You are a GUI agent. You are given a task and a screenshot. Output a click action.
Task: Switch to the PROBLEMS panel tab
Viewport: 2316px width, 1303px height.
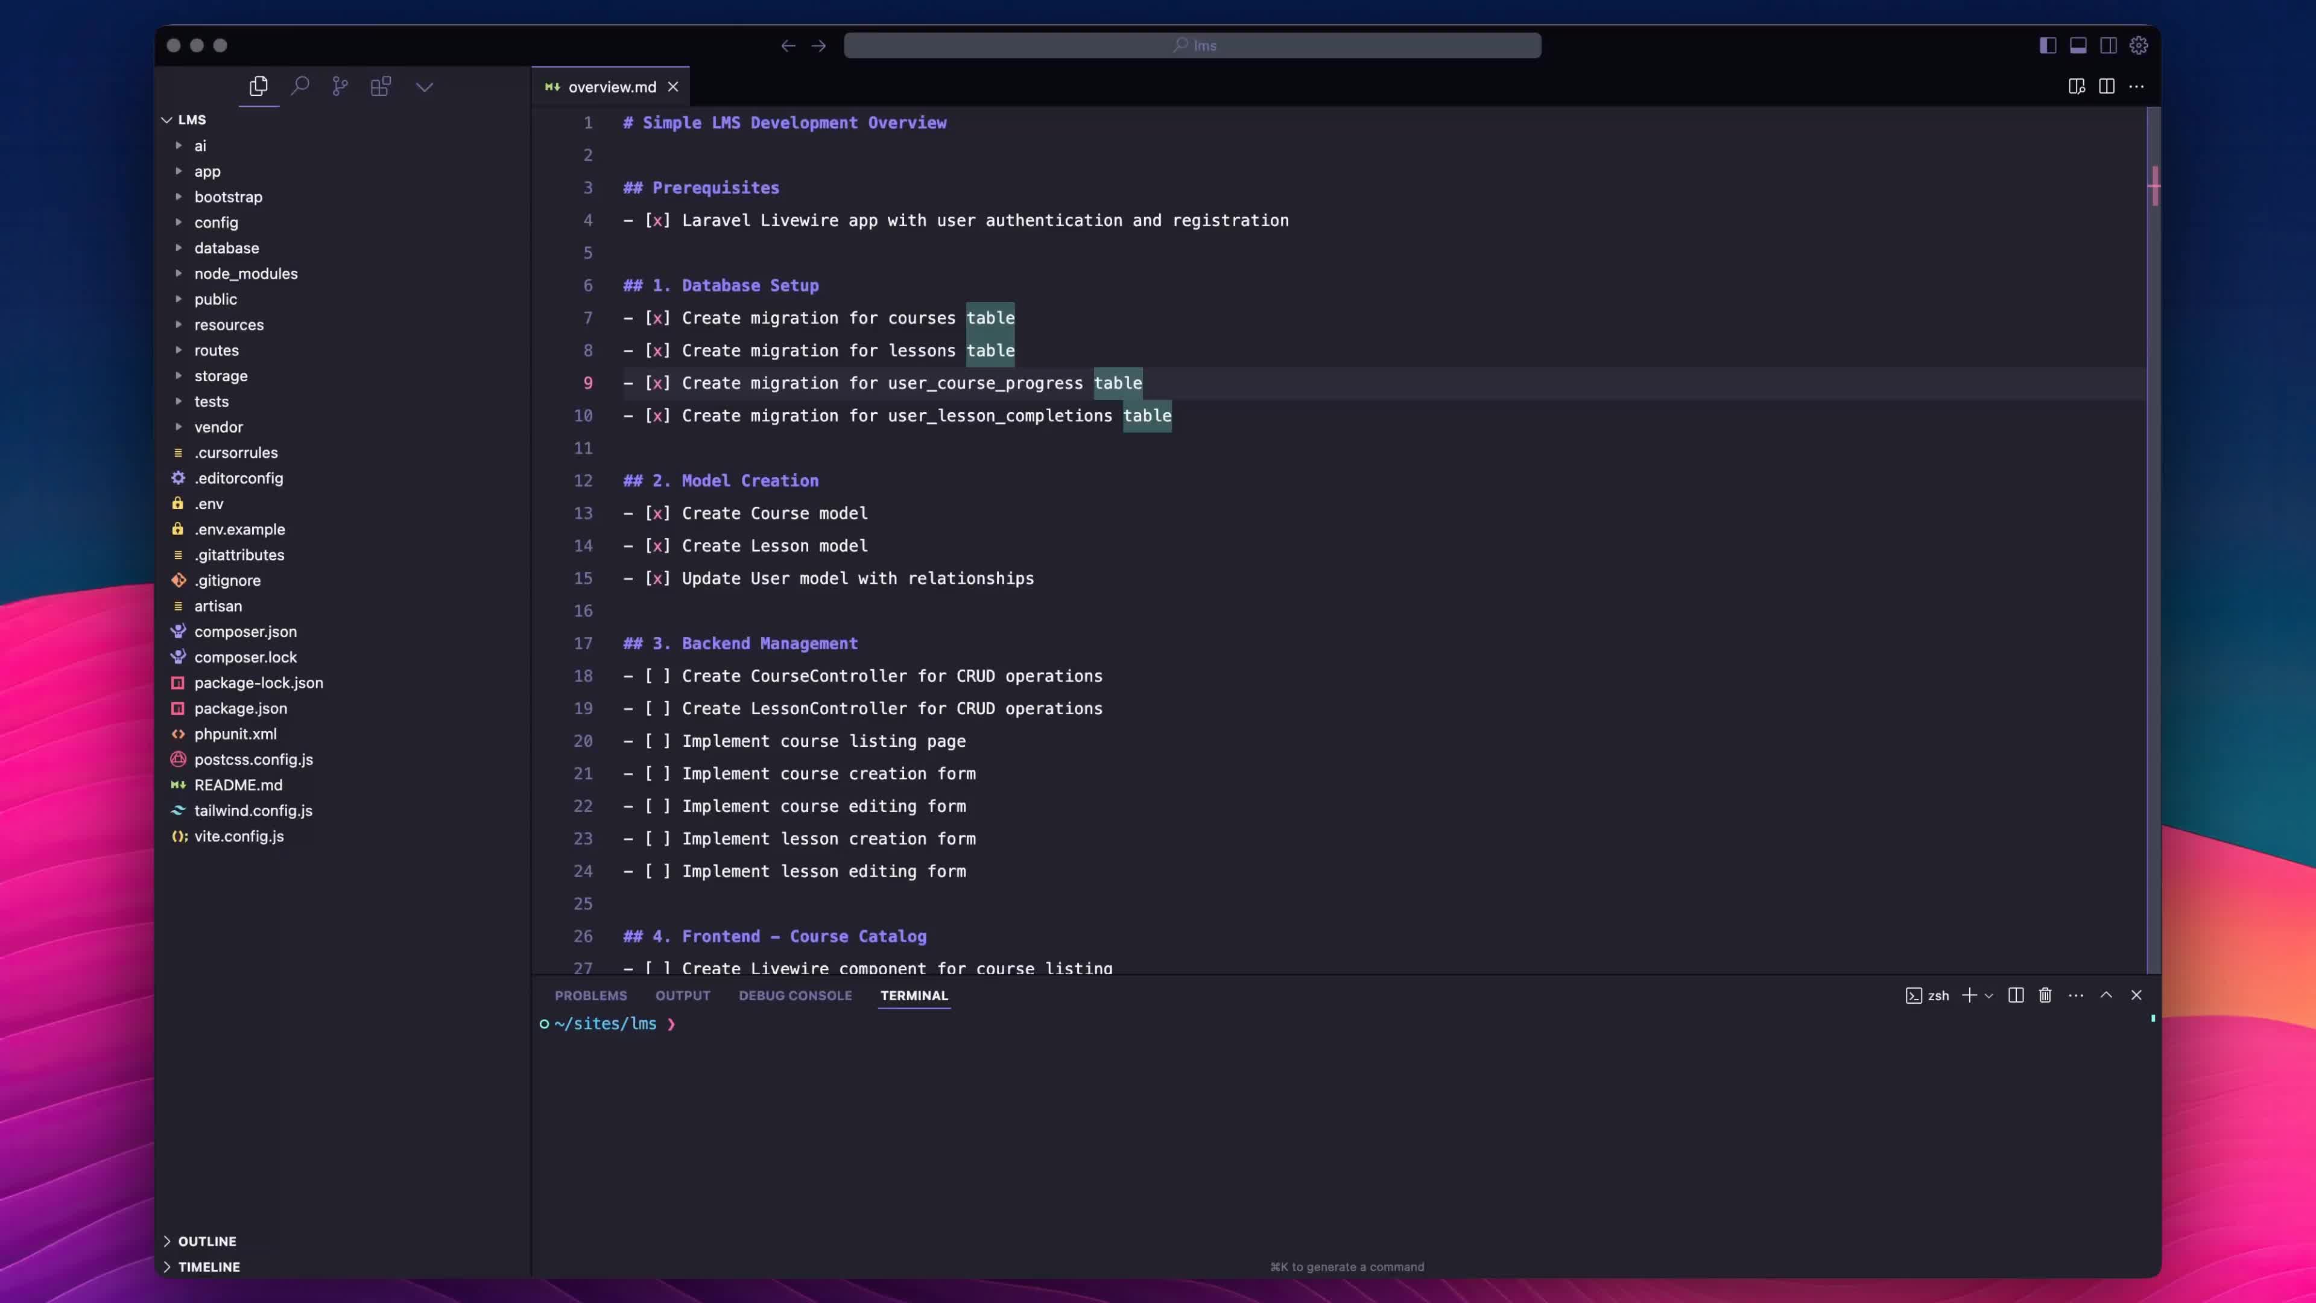590,997
